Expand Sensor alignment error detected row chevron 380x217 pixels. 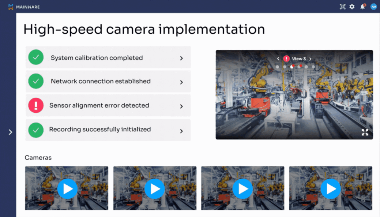click(x=181, y=106)
